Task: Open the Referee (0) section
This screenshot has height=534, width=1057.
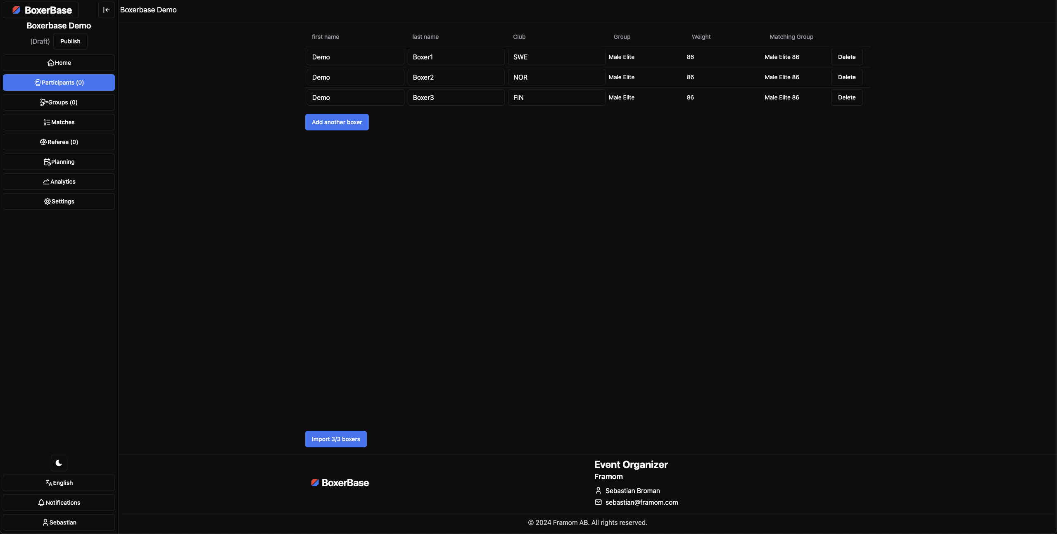Action: pos(59,142)
